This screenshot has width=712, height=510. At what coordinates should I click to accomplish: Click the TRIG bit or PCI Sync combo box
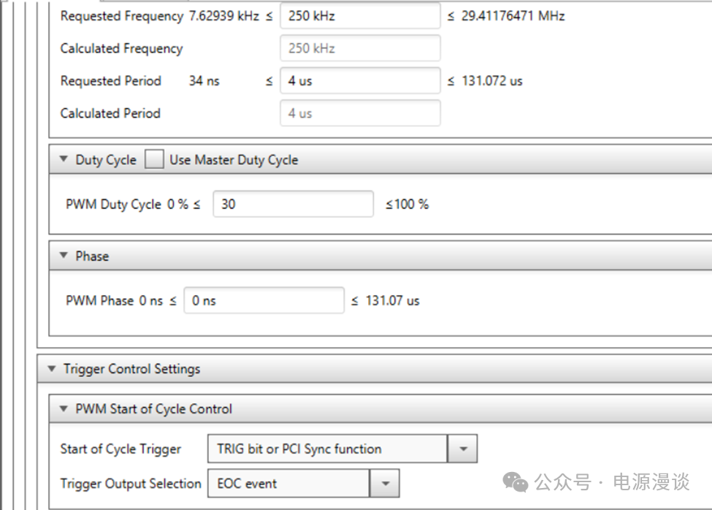[326, 449]
